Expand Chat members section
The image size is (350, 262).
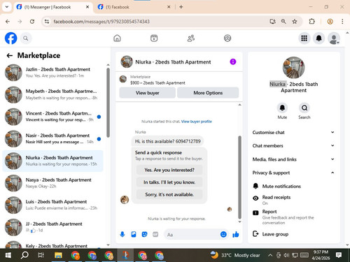[293, 145]
